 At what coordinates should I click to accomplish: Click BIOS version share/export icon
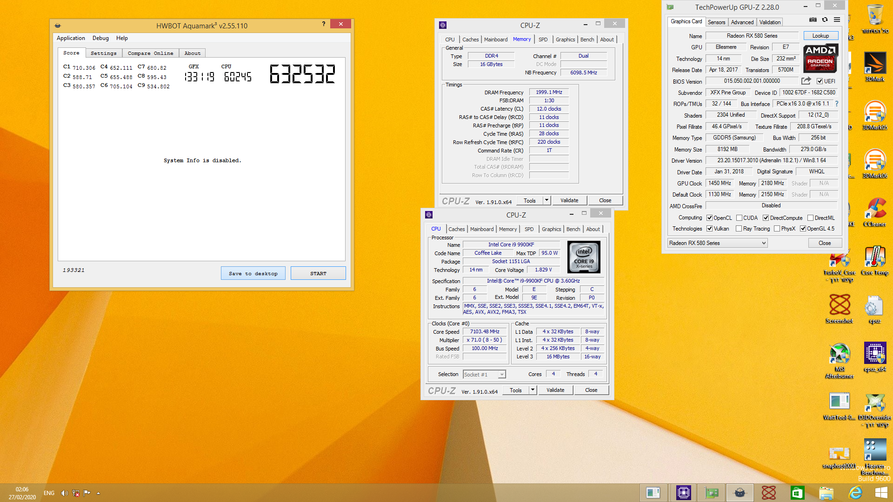click(x=806, y=81)
